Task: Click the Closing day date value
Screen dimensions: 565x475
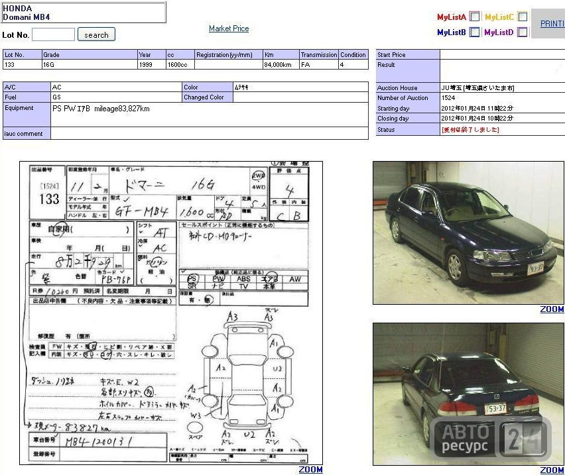Action: (477, 119)
